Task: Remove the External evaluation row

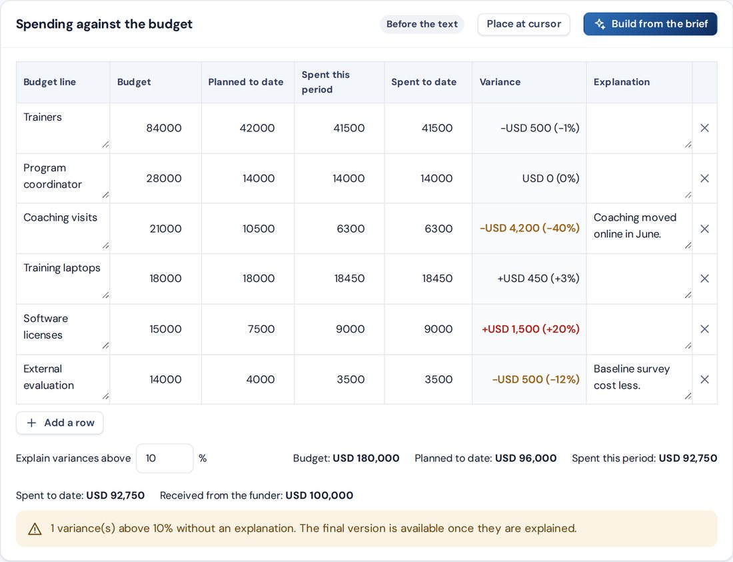Action: coord(704,379)
